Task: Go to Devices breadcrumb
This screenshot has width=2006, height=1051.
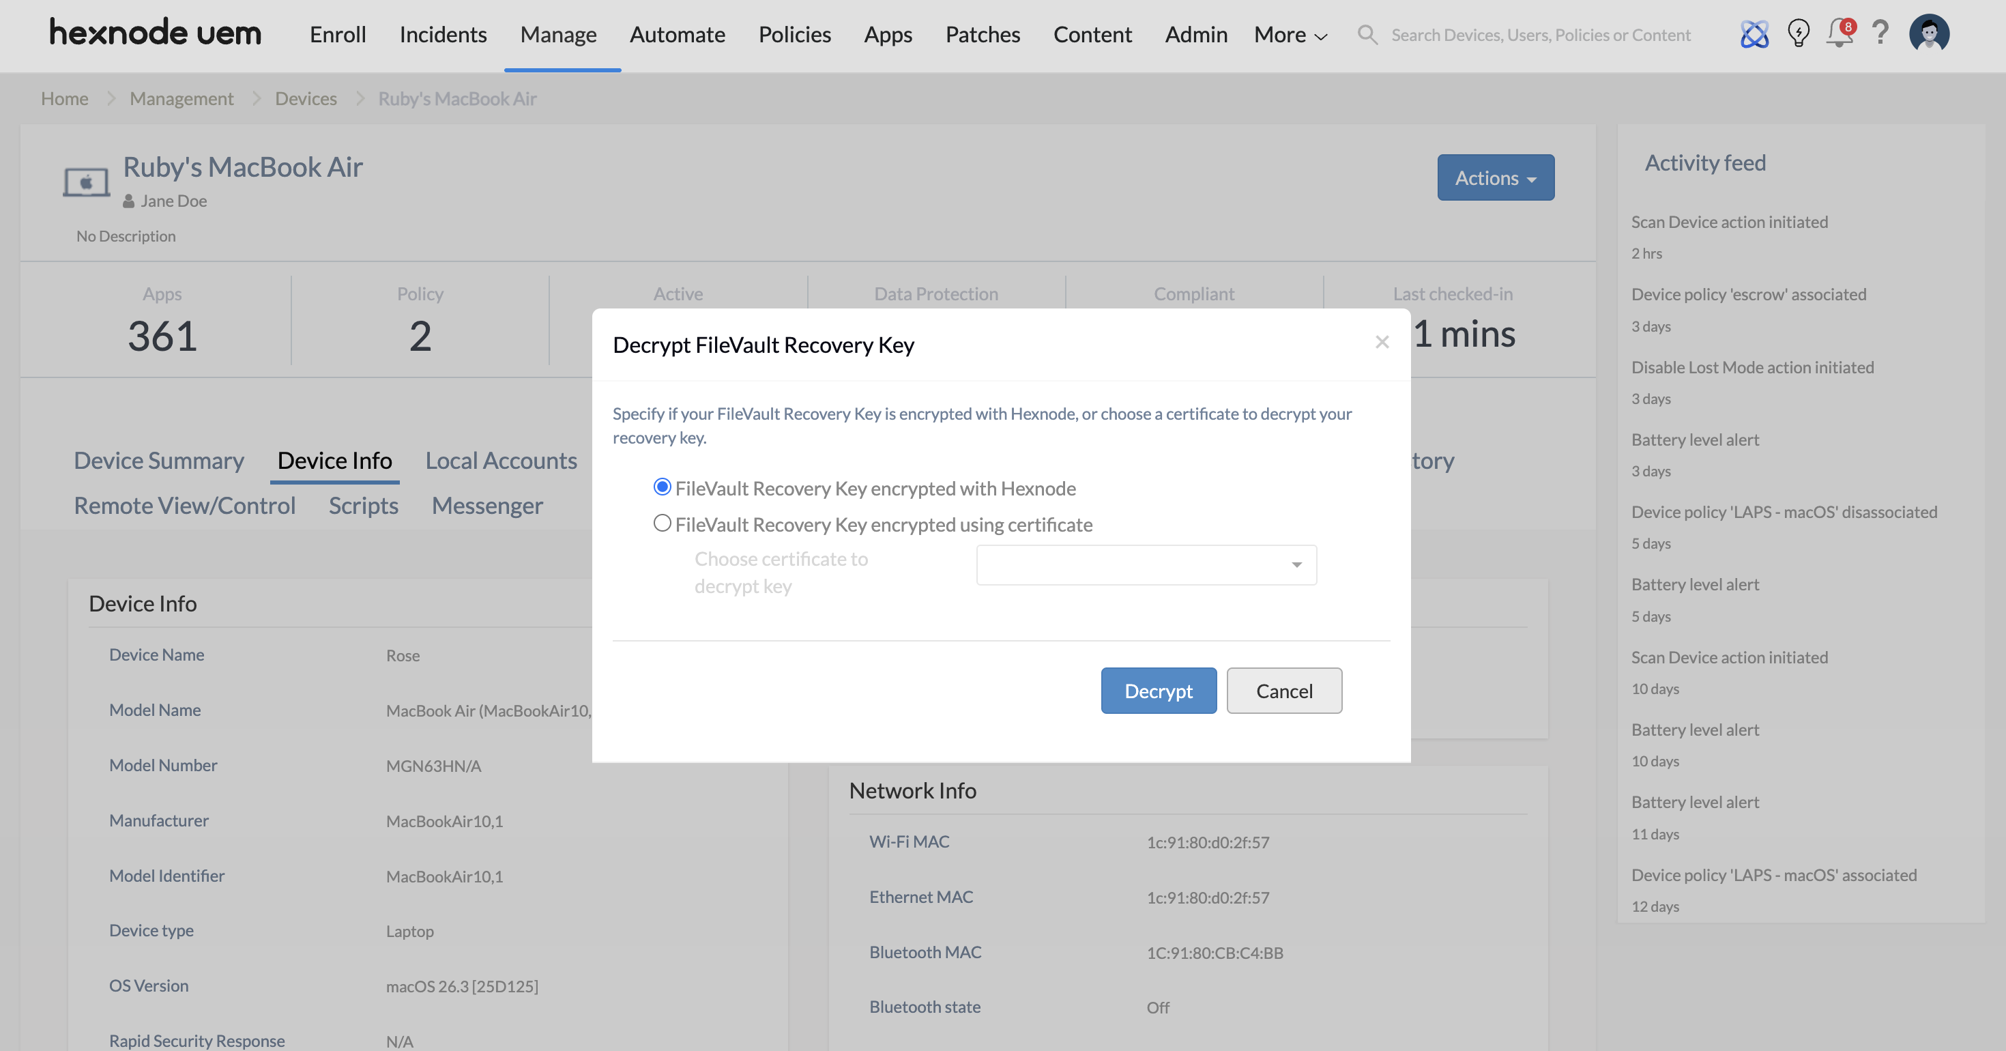Action: 306,98
